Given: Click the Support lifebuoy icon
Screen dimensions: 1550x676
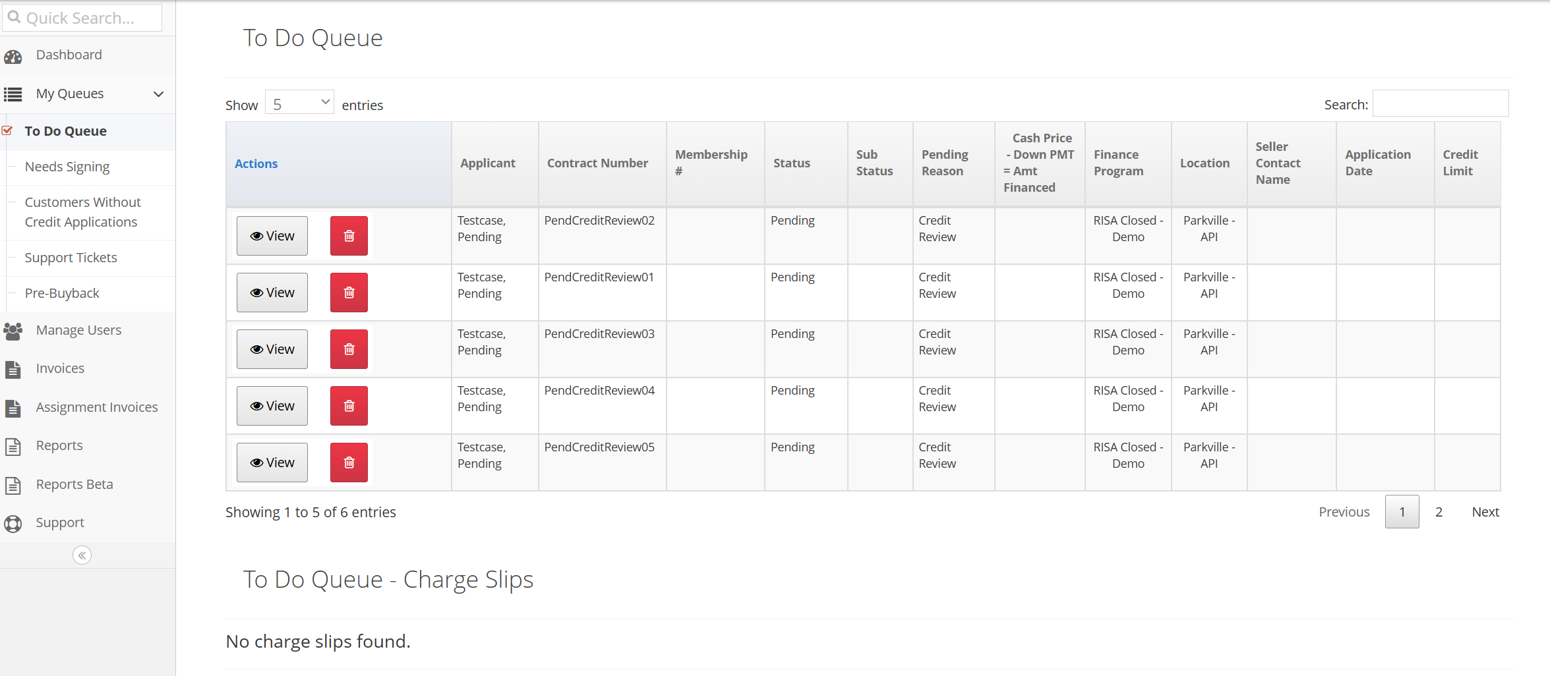Looking at the screenshot, I should pos(13,524).
